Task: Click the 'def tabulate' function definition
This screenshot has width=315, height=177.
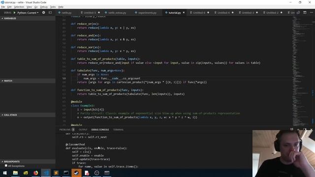Action: pos(97,71)
